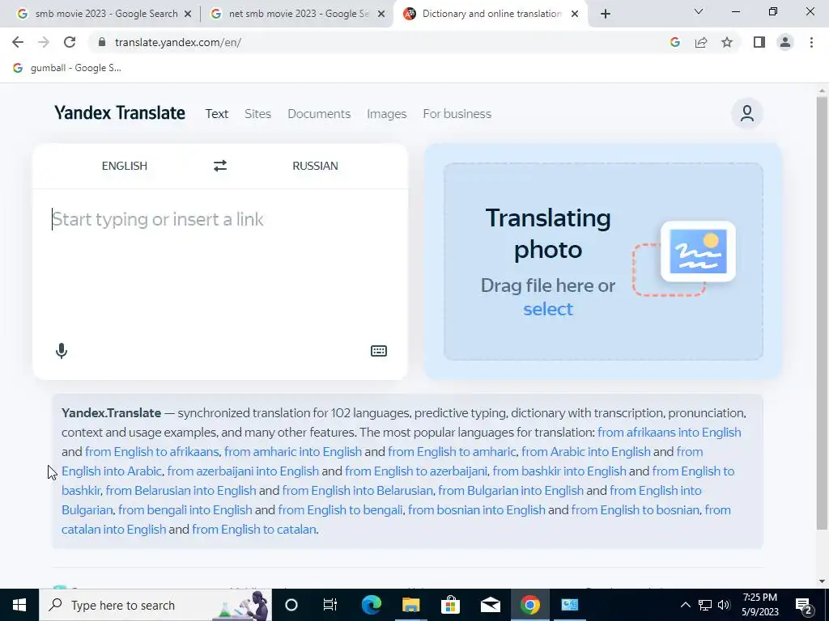Open Cortana circle icon on taskbar

291,605
